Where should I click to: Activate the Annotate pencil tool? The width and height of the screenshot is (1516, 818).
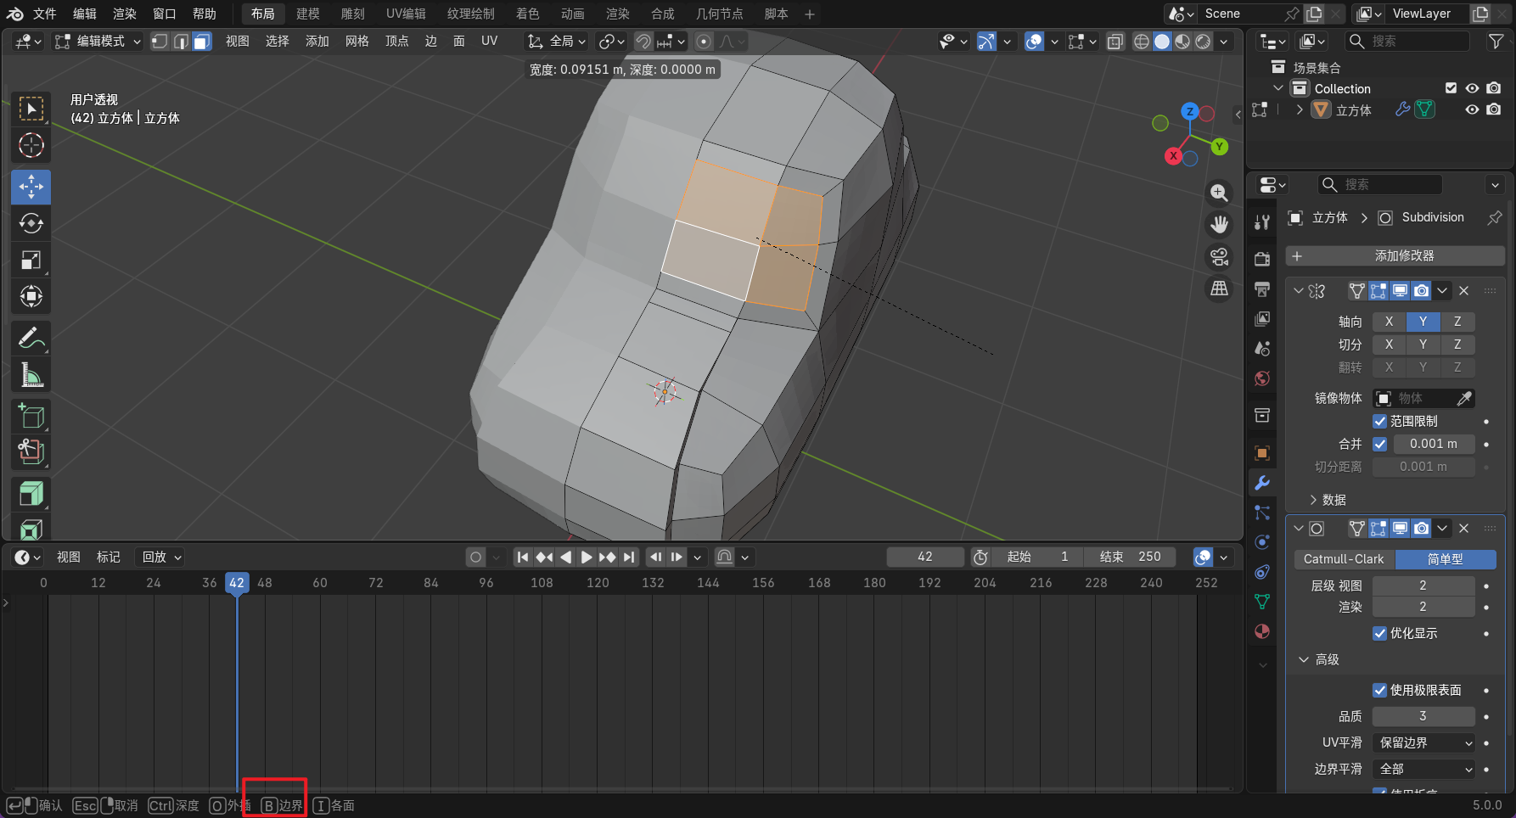31,338
